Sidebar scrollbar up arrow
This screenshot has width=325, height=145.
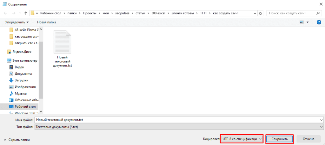click(41, 29)
